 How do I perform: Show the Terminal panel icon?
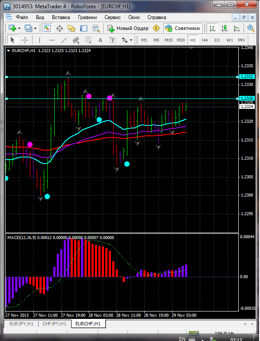tap(84, 28)
